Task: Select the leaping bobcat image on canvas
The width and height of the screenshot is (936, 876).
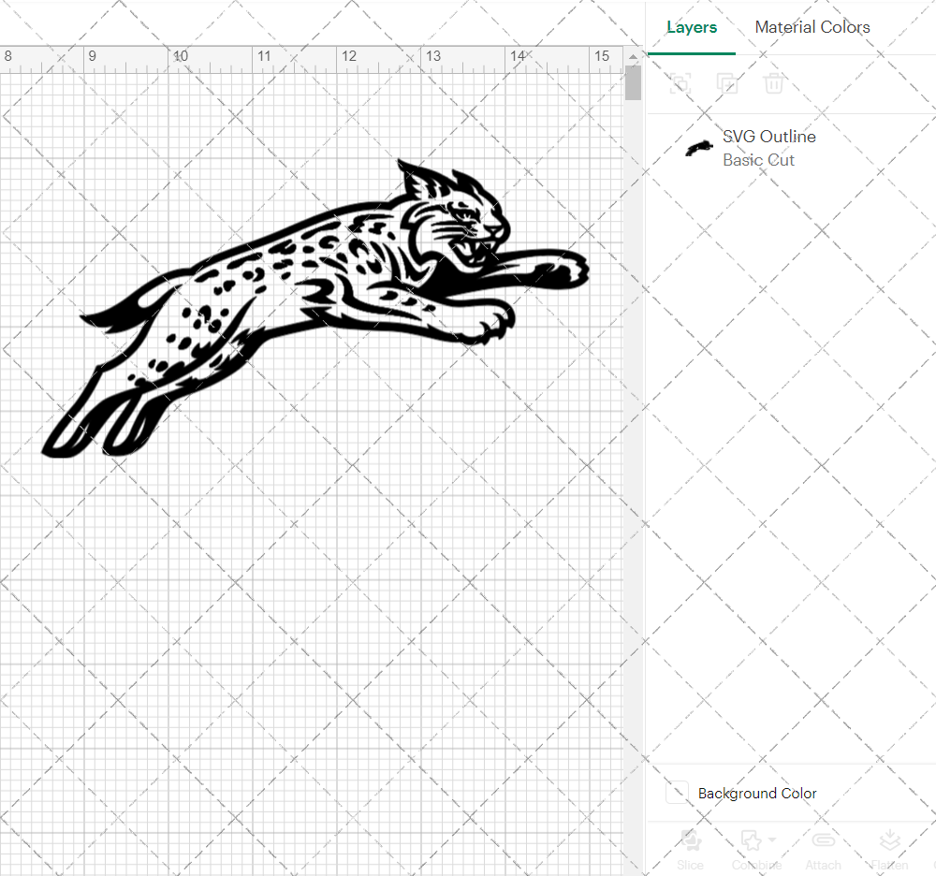Action: [x=315, y=309]
